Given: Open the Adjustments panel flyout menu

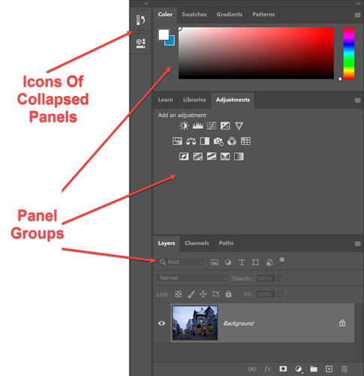Looking at the screenshot, I should pos(357,101).
